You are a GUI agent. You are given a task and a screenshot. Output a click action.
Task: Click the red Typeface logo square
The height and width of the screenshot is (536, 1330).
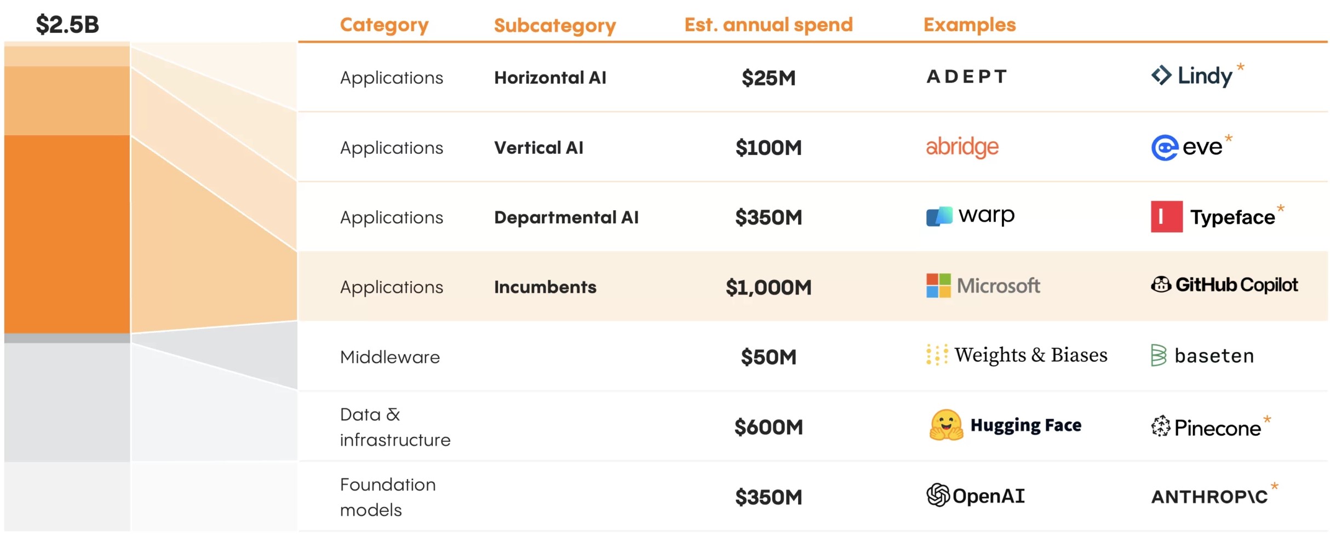pos(1167,217)
